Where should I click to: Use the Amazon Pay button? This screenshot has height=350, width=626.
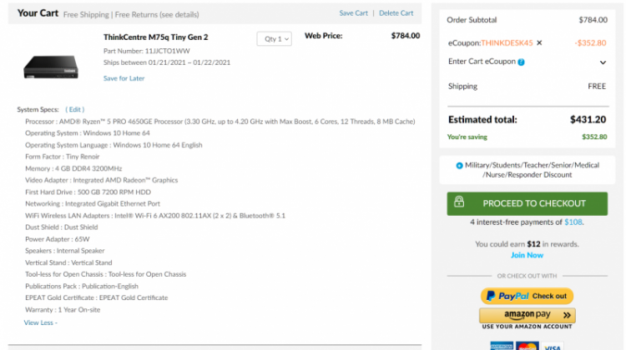pos(527,315)
